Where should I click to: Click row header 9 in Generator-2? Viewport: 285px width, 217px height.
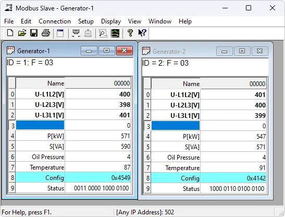click(x=147, y=188)
